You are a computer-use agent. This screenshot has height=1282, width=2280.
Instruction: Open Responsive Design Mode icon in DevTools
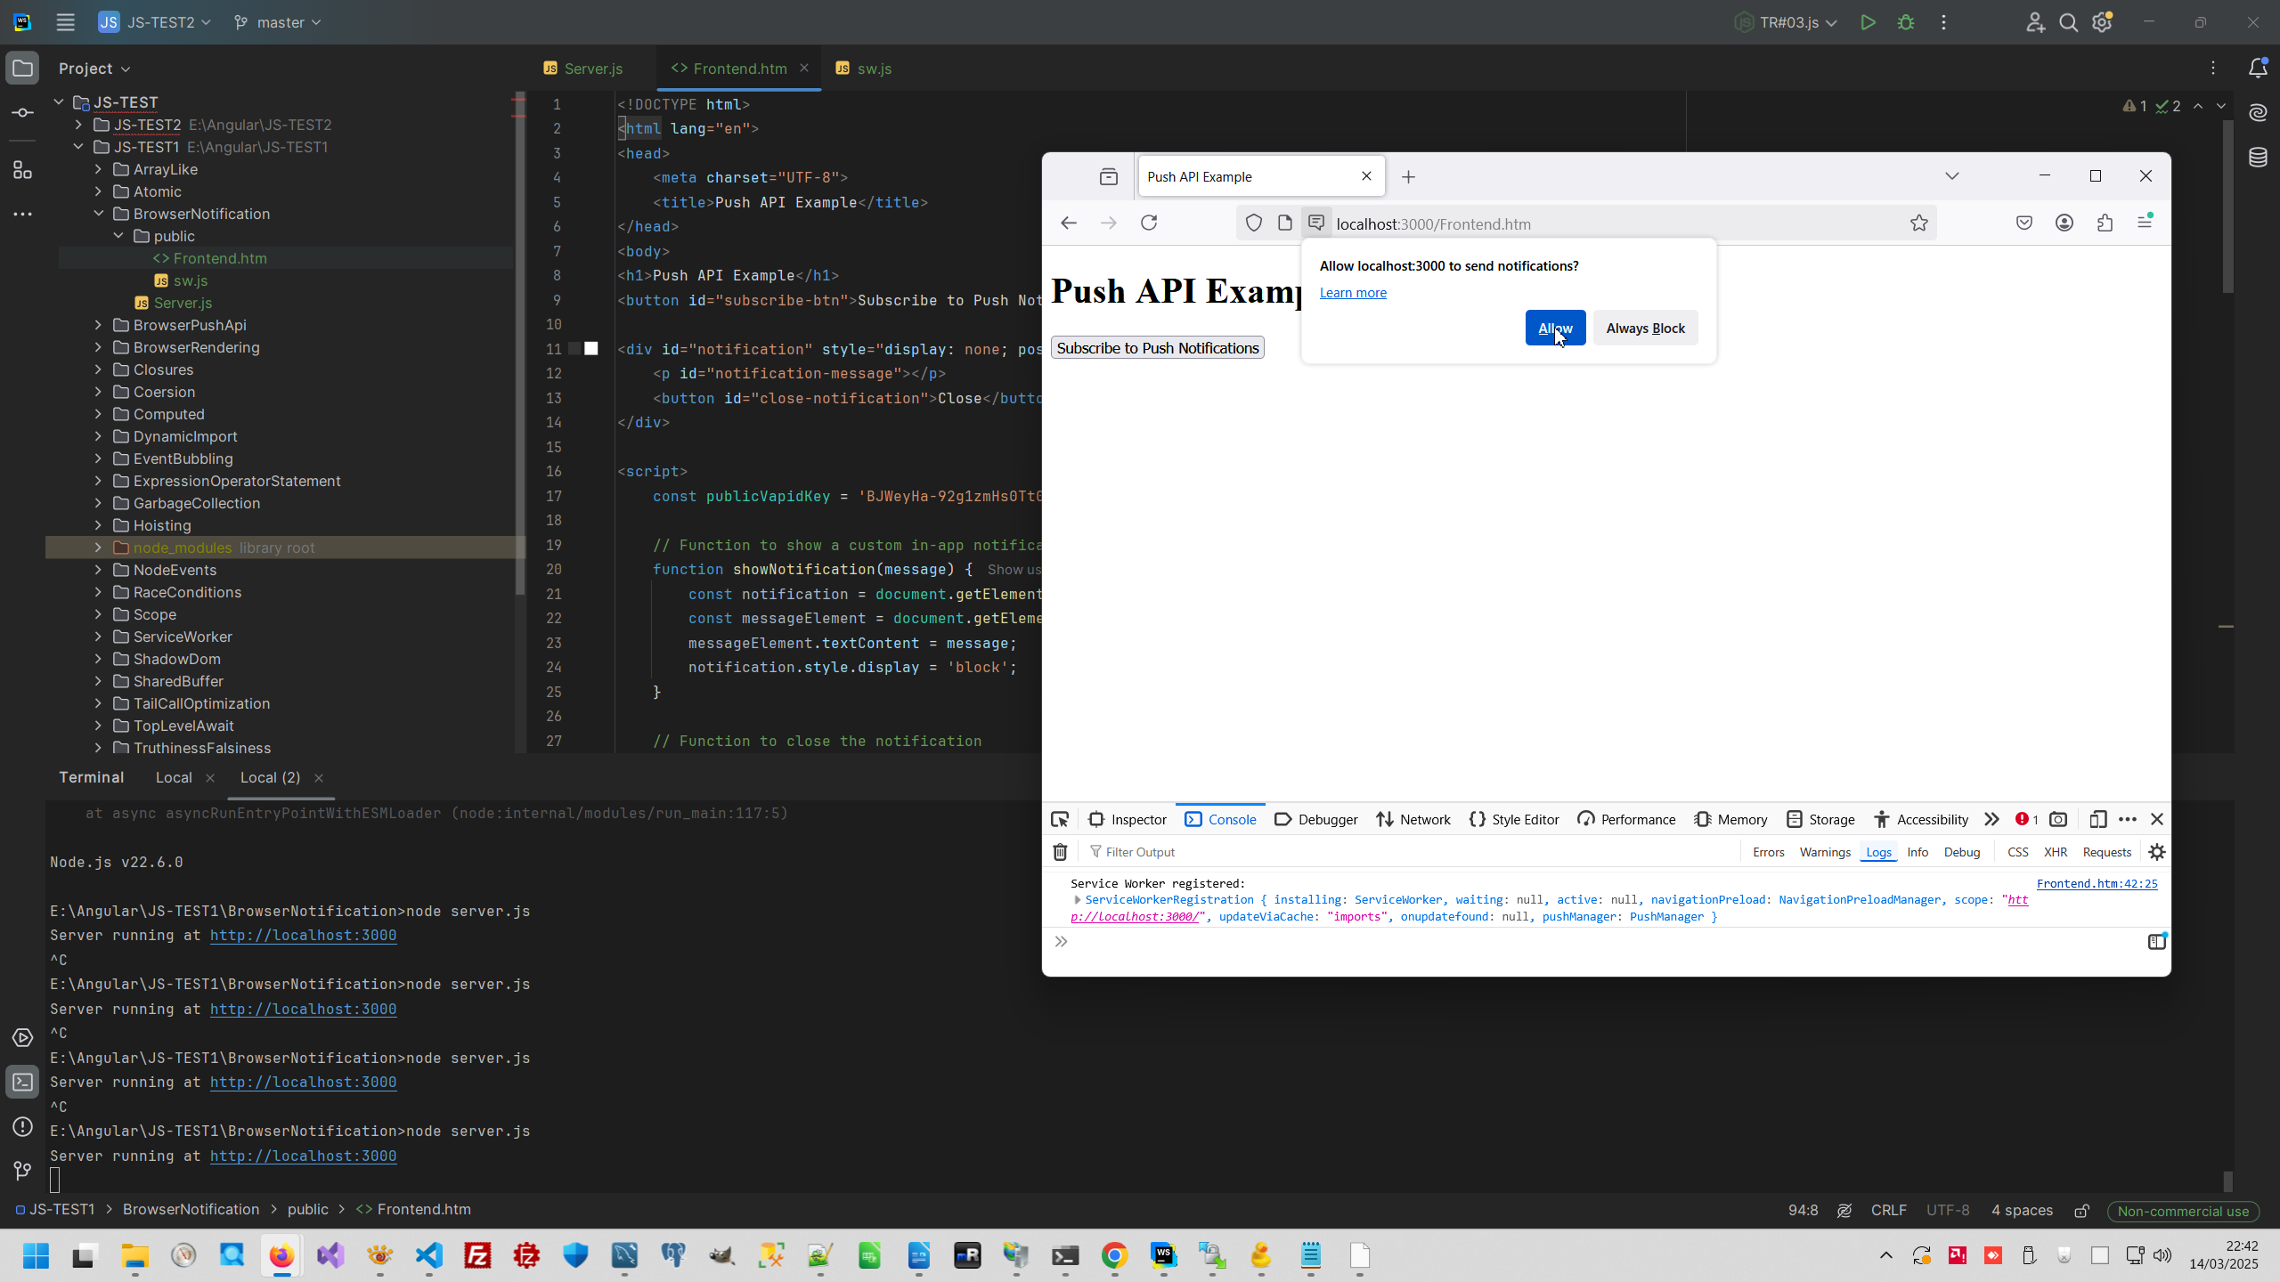(2098, 819)
